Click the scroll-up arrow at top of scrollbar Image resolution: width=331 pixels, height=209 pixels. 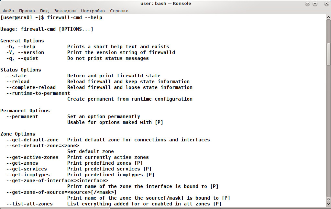coord(328,17)
